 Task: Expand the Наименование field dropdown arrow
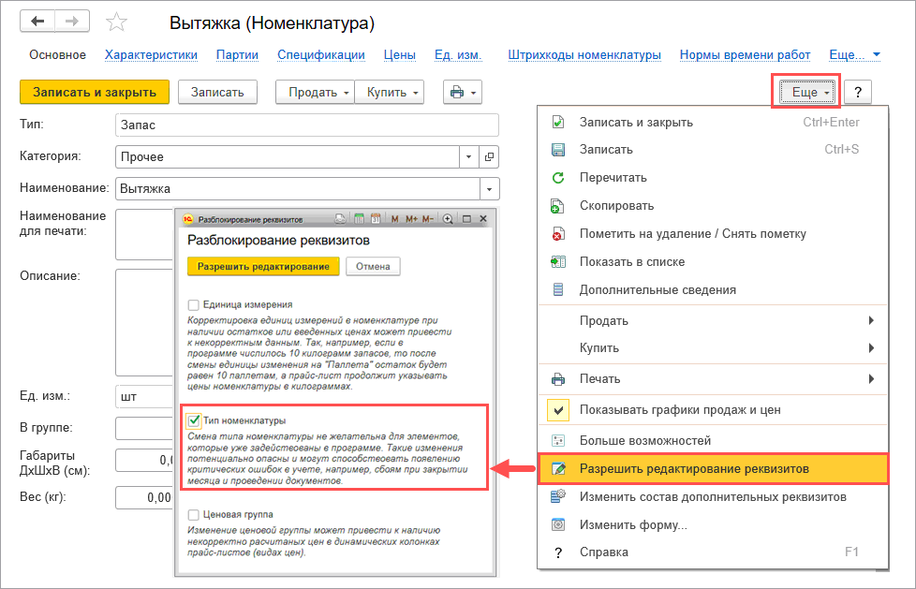[x=489, y=189]
